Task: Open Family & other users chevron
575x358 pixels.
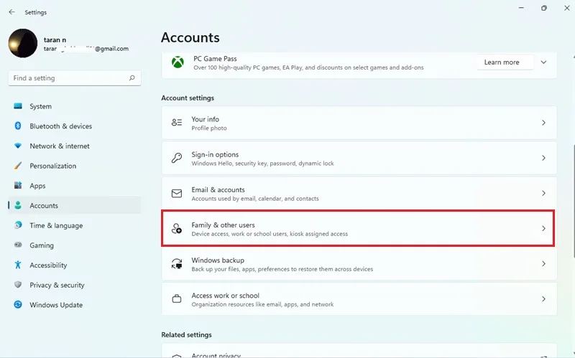Action: 544,228
